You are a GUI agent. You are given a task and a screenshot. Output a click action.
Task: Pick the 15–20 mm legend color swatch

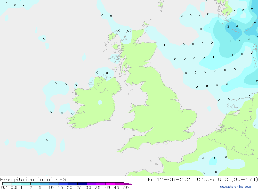click(x=63, y=184)
